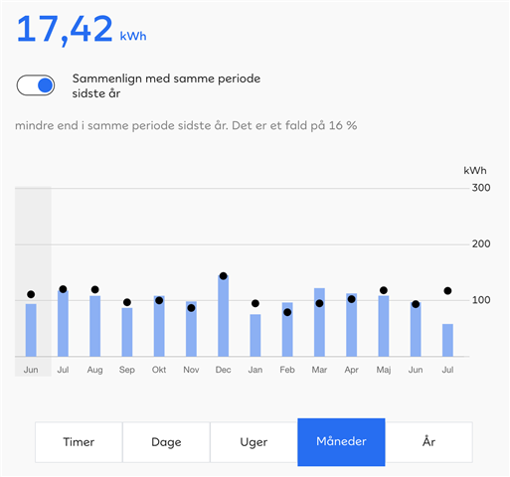Click the Sep bar in chart

[127, 332]
